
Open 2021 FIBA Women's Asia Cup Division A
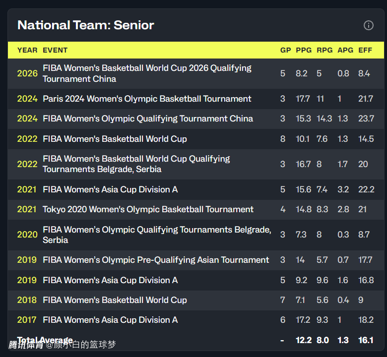110,189
